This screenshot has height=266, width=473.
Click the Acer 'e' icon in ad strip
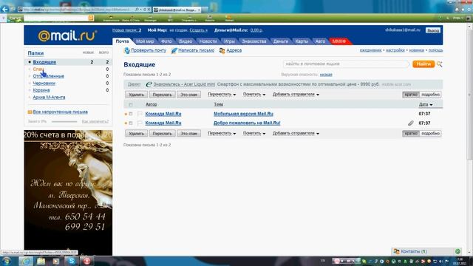[149, 84]
